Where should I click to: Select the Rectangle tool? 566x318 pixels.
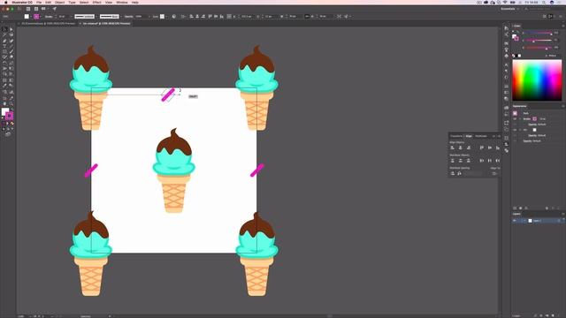click(x=4, y=51)
